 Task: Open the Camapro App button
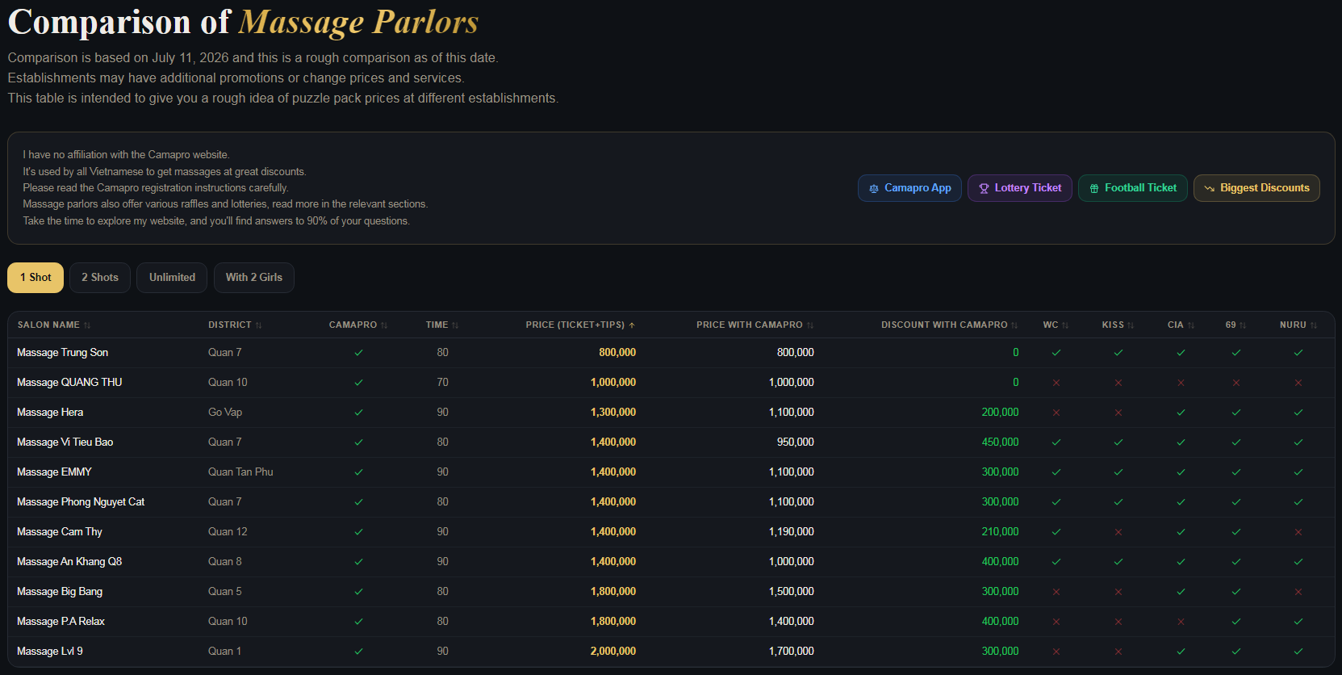pyautogui.click(x=909, y=188)
